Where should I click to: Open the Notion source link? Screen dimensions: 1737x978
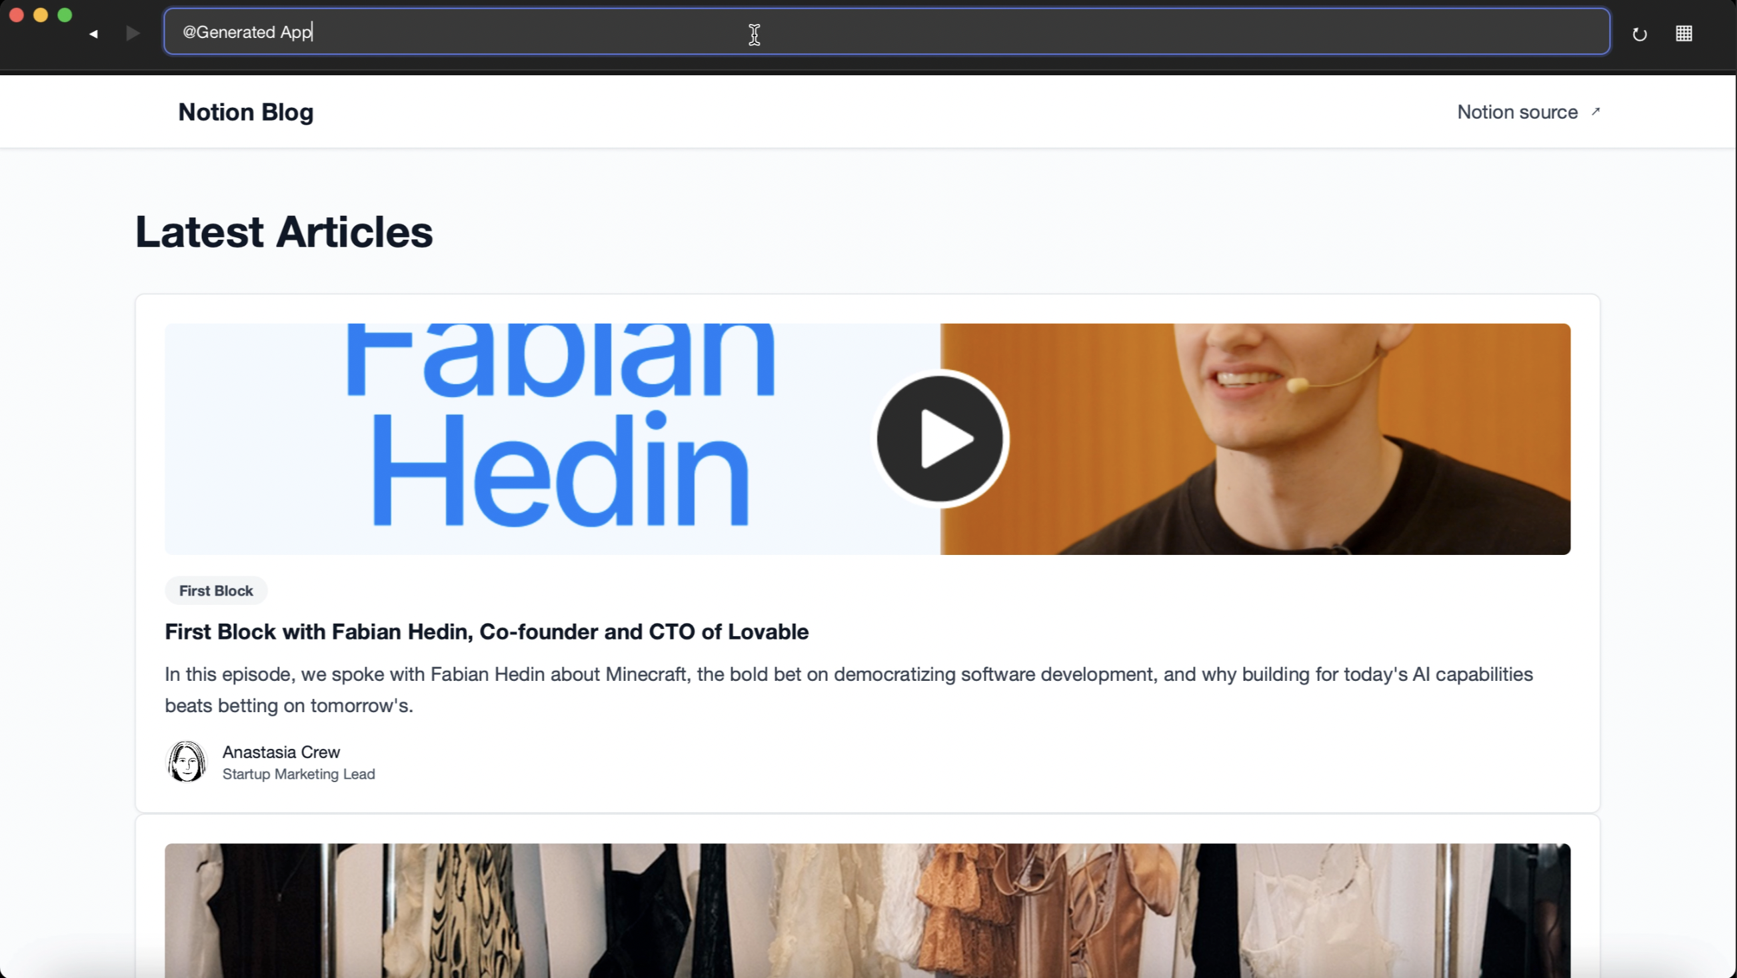[1517, 112]
